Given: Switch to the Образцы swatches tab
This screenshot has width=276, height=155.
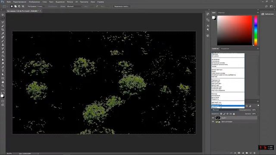Looking at the screenshot, I should (x=221, y=12).
